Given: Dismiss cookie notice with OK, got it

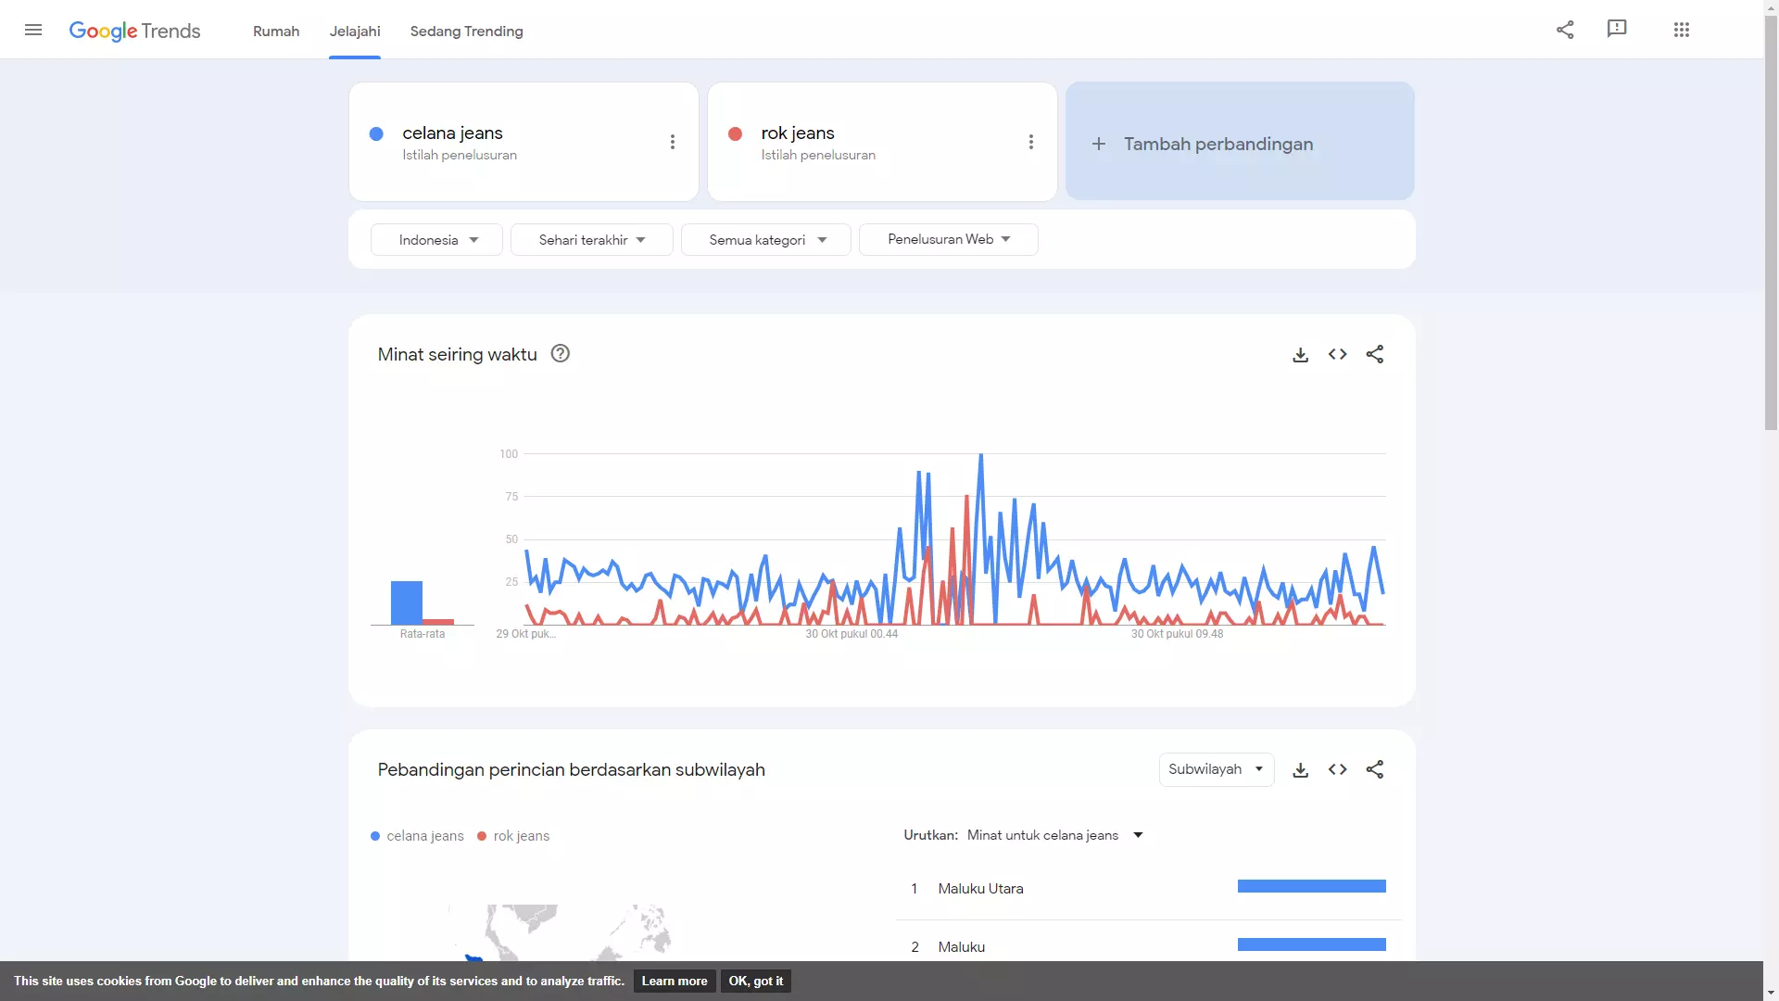Looking at the screenshot, I should coord(755,981).
